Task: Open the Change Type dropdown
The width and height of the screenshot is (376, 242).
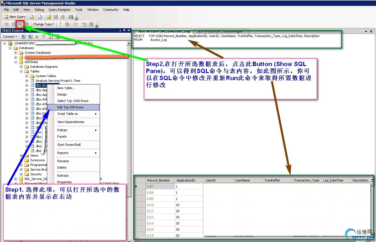Action: point(43,24)
